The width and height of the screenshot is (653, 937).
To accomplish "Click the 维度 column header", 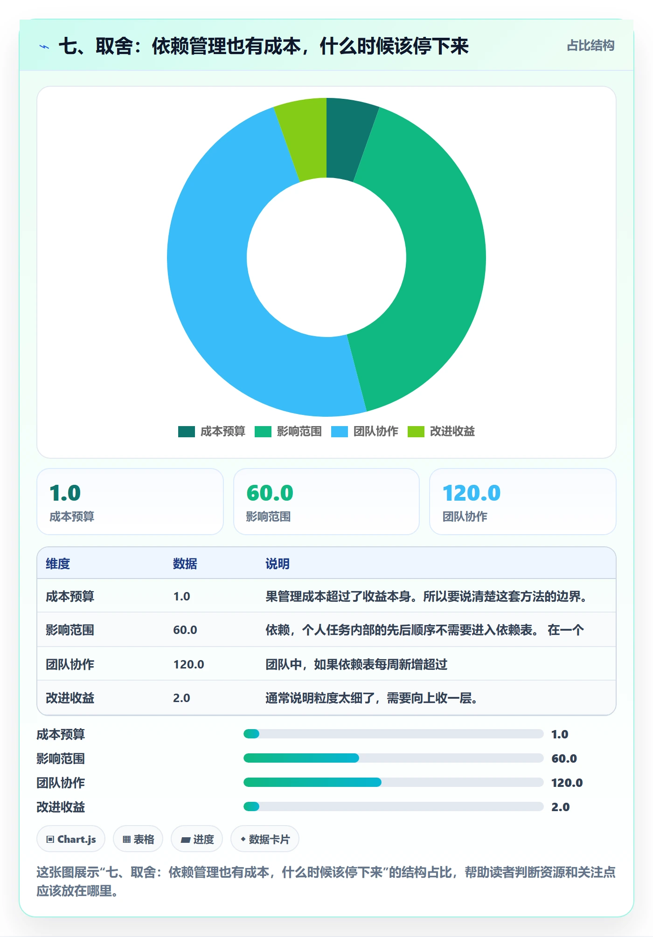I will pos(58,564).
